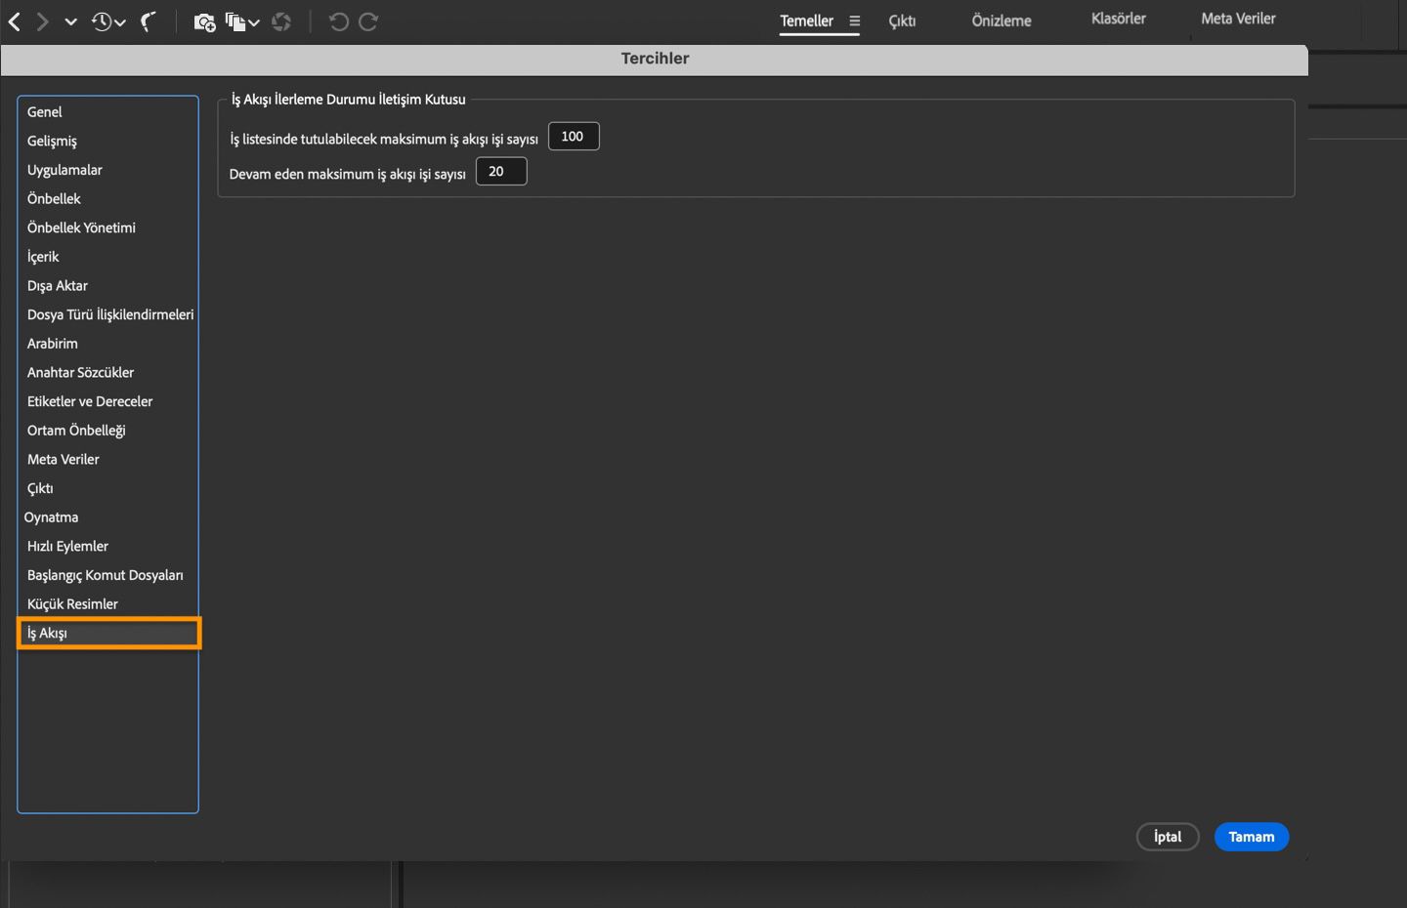
Task: Open in Camera Raw aperture icon
Action: click(281, 21)
